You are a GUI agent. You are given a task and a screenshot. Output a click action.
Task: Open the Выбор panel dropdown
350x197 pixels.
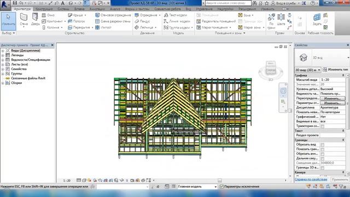[8, 33]
